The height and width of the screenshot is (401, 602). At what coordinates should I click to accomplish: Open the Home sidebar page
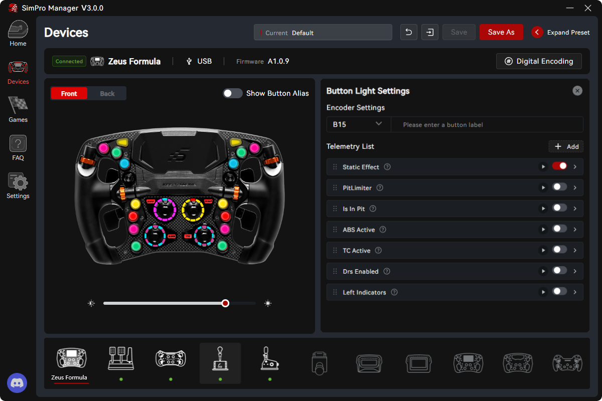[18, 34]
